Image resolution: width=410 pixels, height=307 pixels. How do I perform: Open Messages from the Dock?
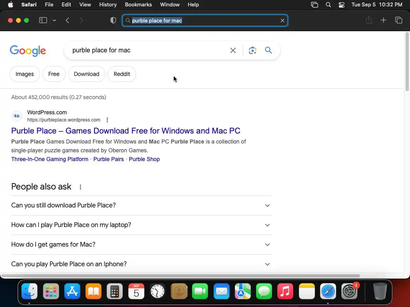pos(264,291)
